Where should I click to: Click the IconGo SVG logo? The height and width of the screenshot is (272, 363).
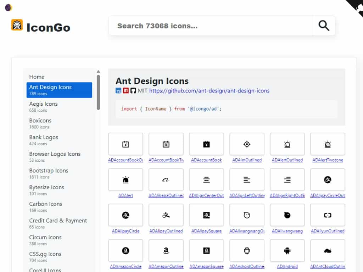[17, 25]
